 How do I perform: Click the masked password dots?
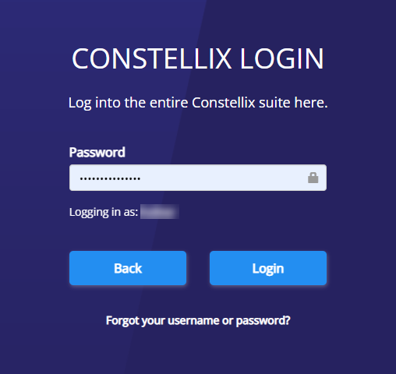(x=110, y=178)
